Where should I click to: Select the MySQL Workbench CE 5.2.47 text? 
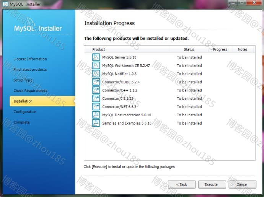click(126, 65)
